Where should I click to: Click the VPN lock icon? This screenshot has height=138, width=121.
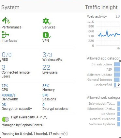pos(47,35)
